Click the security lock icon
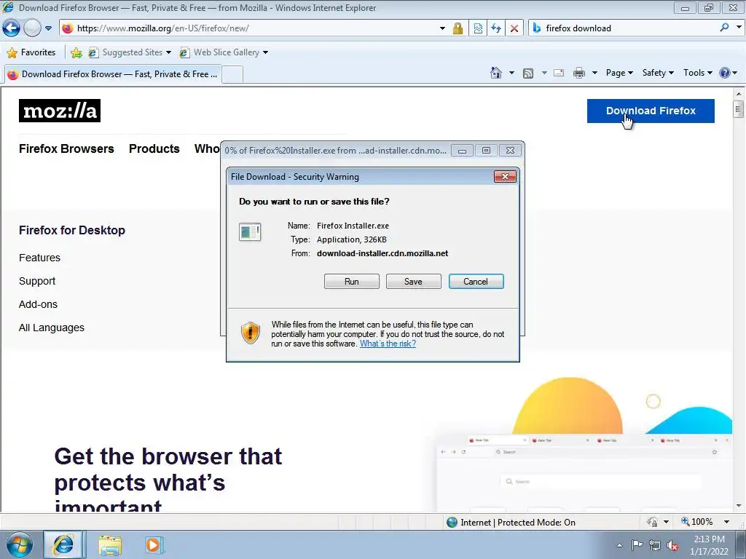Screen dimensions: 746x559 (458, 28)
